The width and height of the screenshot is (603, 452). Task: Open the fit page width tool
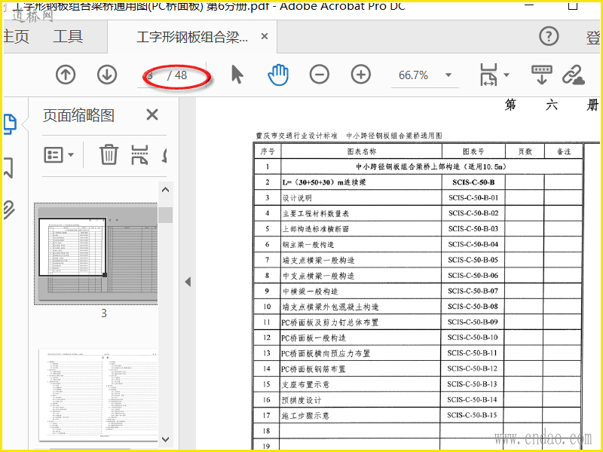pyautogui.click(x=488, y=75)
